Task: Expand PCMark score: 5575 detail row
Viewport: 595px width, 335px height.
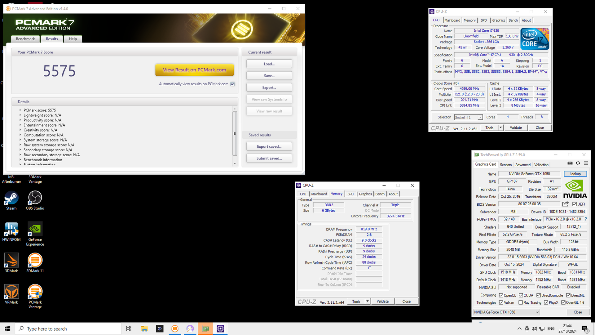Action: (x=20, y=110)
